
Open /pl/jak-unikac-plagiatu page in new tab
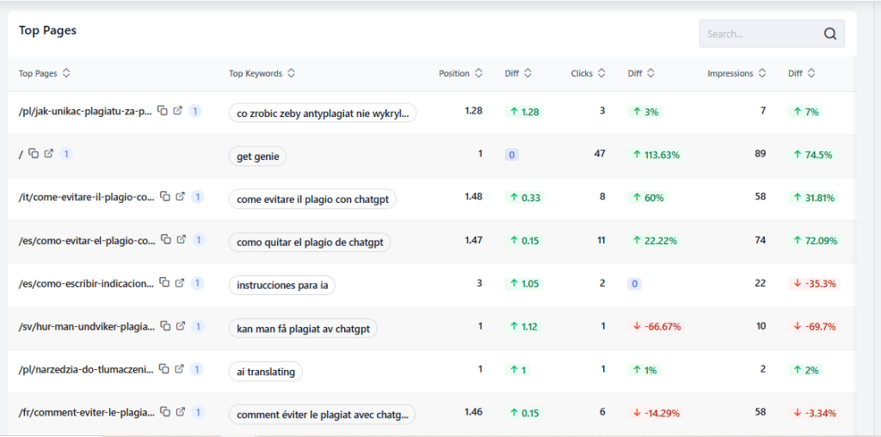pyautogui.click(x=177, y=111)
